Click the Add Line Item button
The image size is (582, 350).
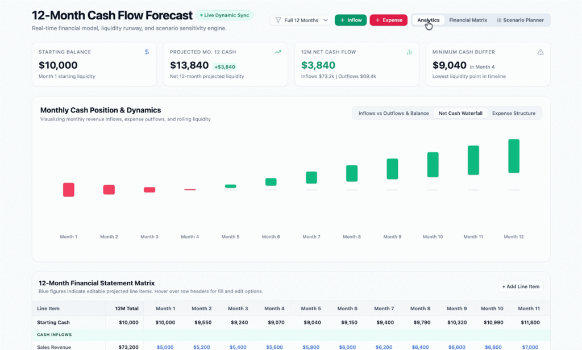point(521,286)
